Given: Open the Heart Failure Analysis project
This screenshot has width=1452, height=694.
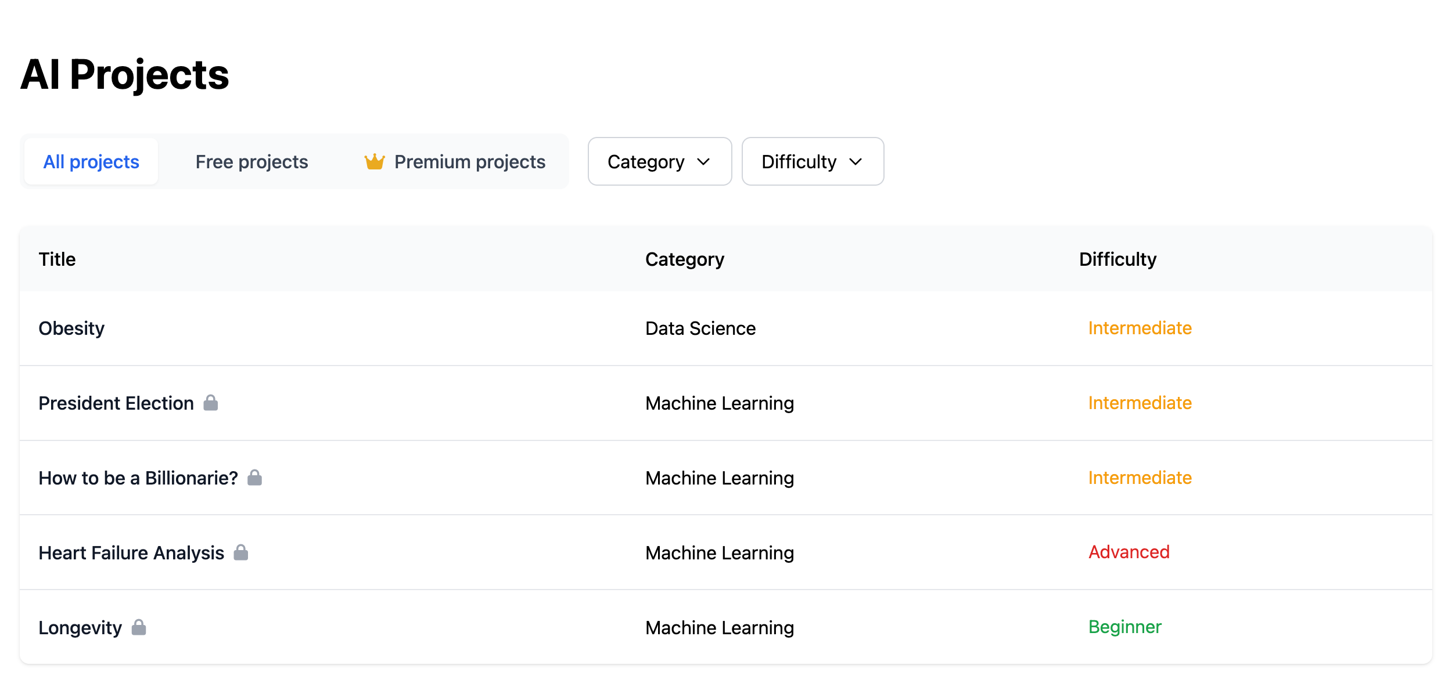Looking at the screenshot, I should click(131, 553).
